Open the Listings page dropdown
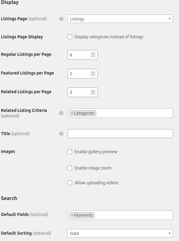 tap(120, 19)
